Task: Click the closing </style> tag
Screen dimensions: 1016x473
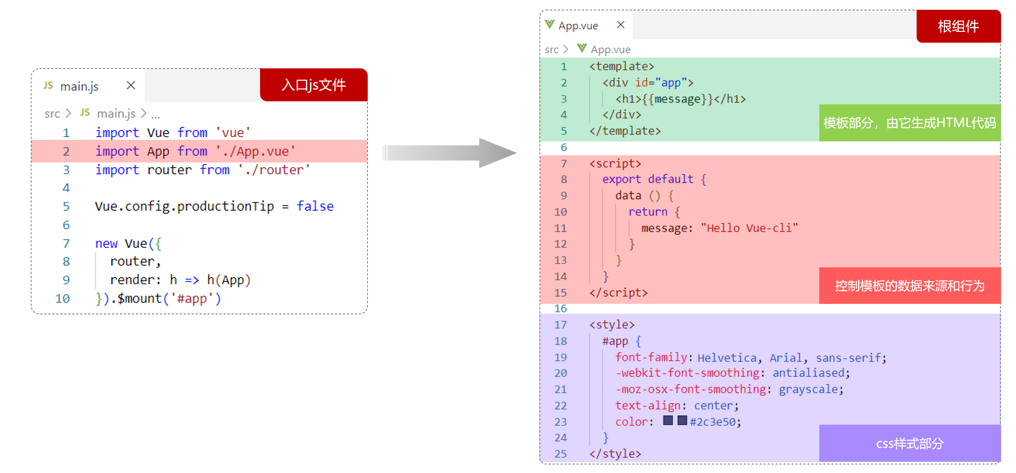Action: (615, 454)
